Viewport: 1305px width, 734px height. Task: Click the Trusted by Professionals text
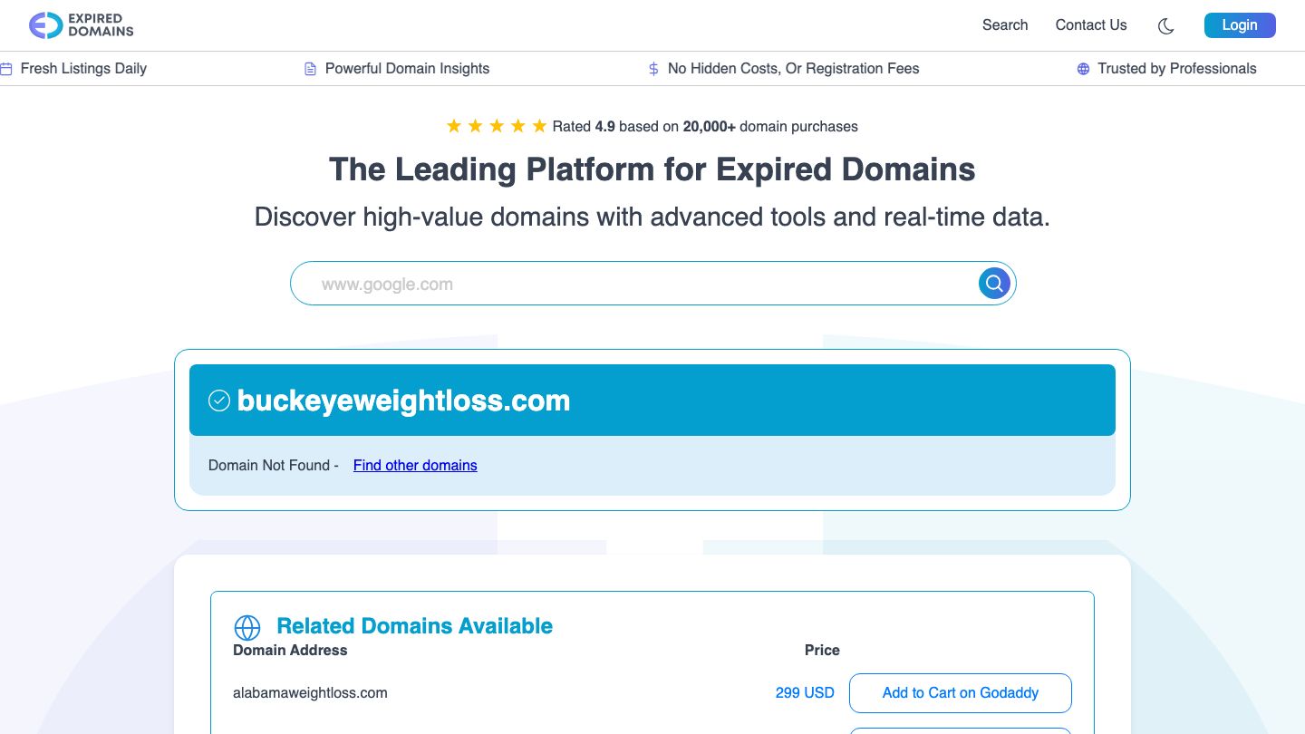[1176, 69]
